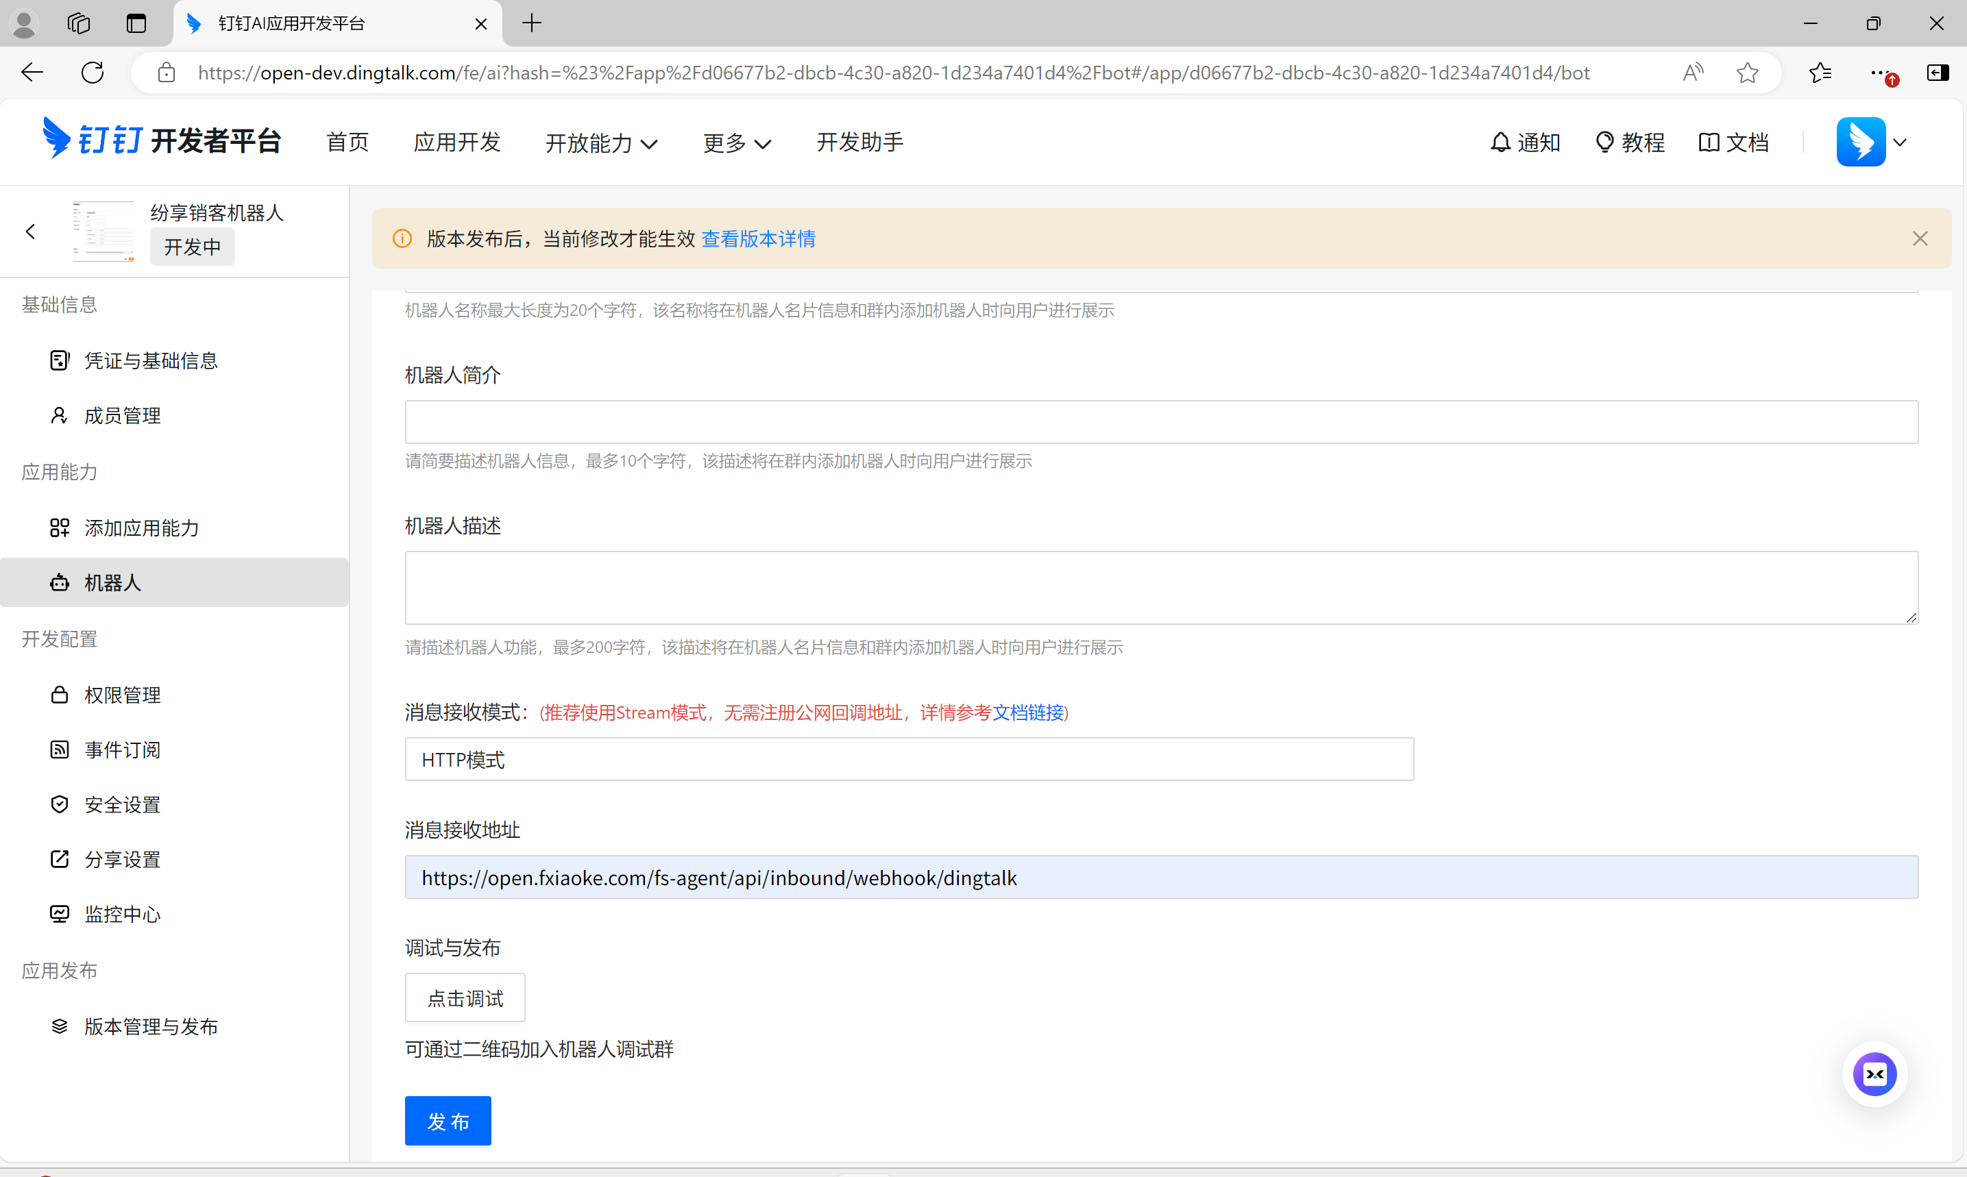The width and height of the screenshot is (1967, 1177).
Task: Go back with sidebar left arrow
Action: click(31, 232)
